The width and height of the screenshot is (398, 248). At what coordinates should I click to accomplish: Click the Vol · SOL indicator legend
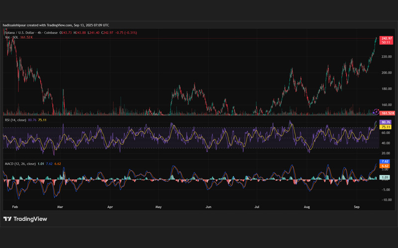[11, 37]
